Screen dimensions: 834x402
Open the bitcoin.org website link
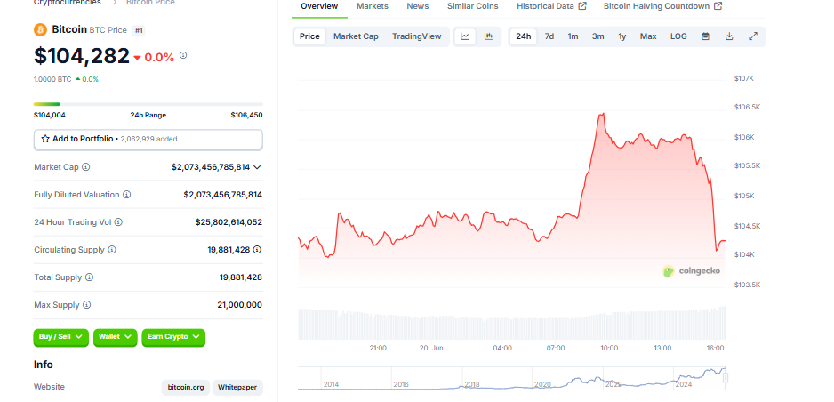coord(186,387)
